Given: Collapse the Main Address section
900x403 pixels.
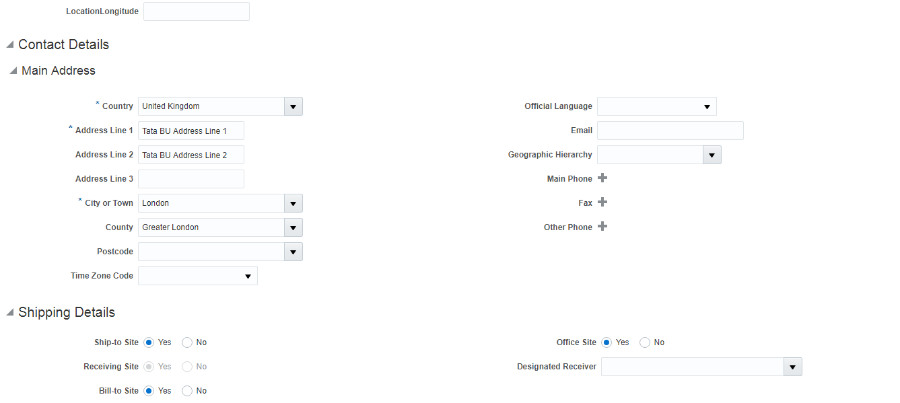Looking at the screenshot, I should [x=13, y=71].
